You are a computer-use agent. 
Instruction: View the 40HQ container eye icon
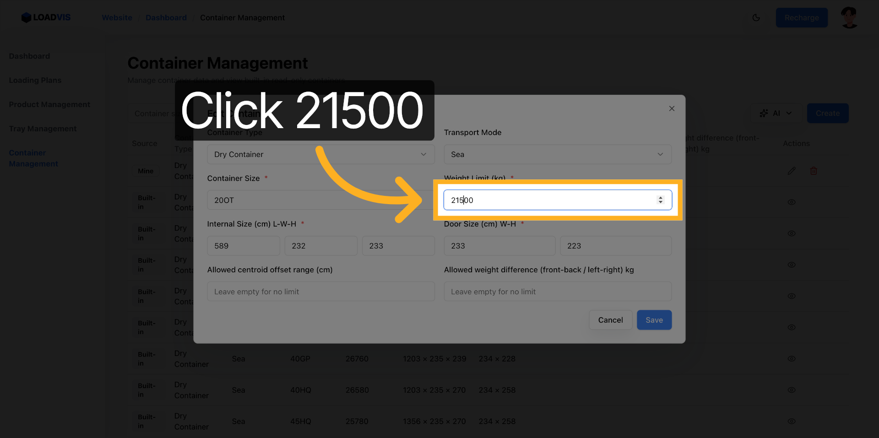click(791, 390)
